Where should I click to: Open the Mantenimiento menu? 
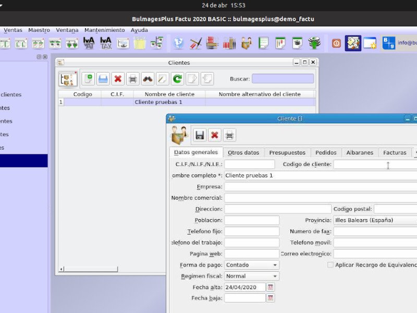[x=105, y=30]
